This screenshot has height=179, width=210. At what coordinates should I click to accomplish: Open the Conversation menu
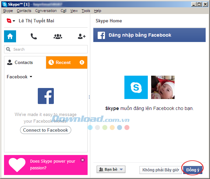46,11
